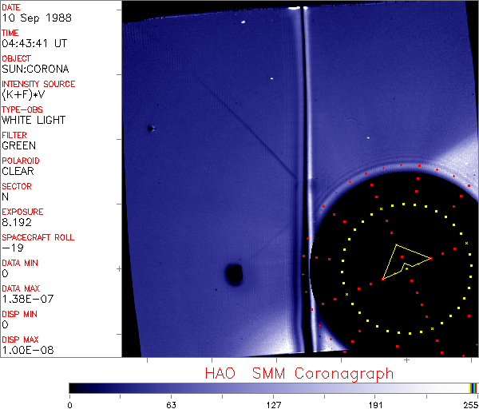Click the 'HAO SMM Coronagraph' title text
Viewport: 479px width, 409px height.
(x=299, y=373)
